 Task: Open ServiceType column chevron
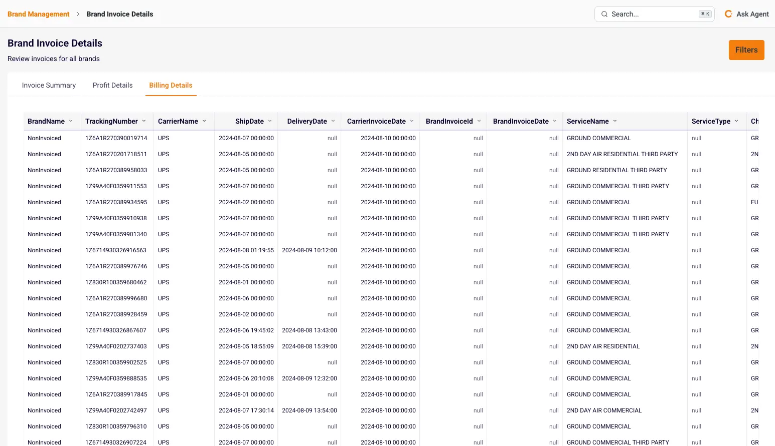(736, 121)
